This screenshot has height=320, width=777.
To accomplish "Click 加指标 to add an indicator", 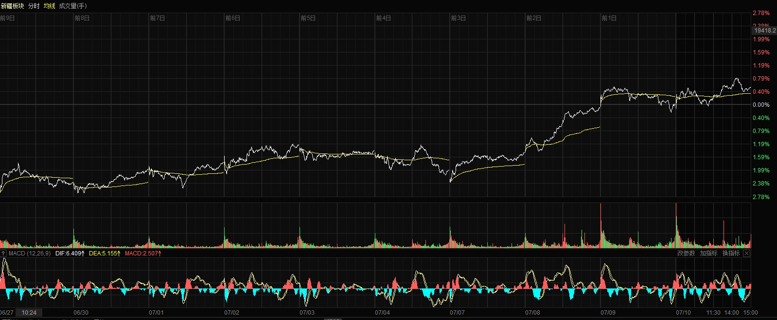I will 708,253.
